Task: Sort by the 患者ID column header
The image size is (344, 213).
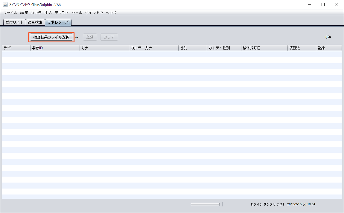Action: tap(55, 48)
